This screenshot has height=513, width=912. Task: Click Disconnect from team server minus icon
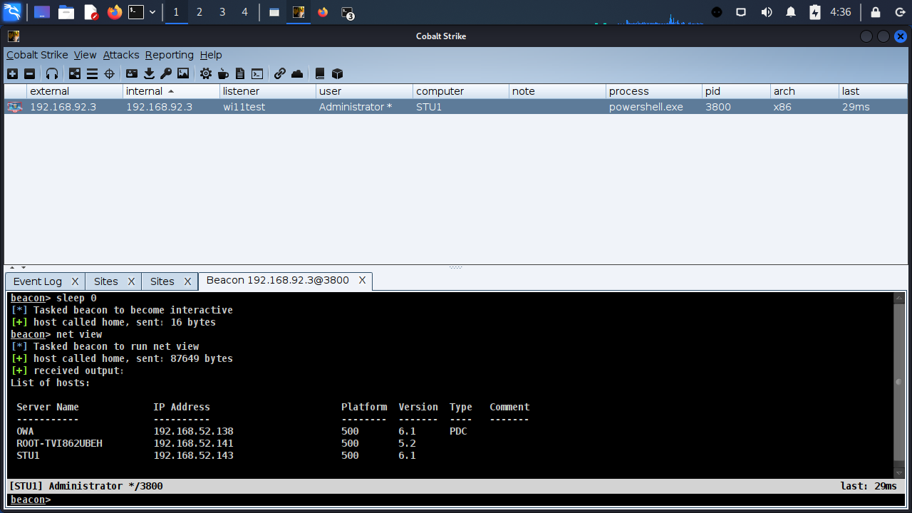click(29, 73)
